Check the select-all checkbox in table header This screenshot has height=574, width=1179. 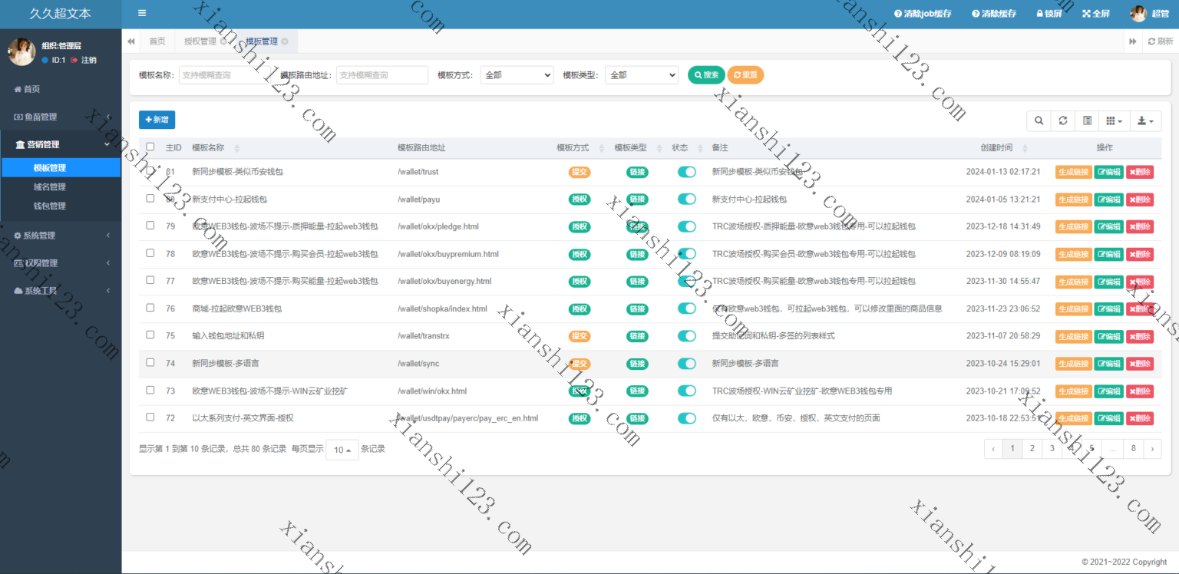(x=150, y=147)
